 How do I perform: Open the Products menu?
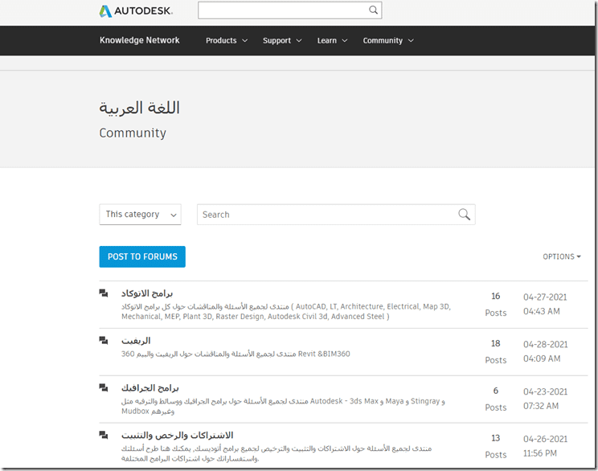coord(226,41)
